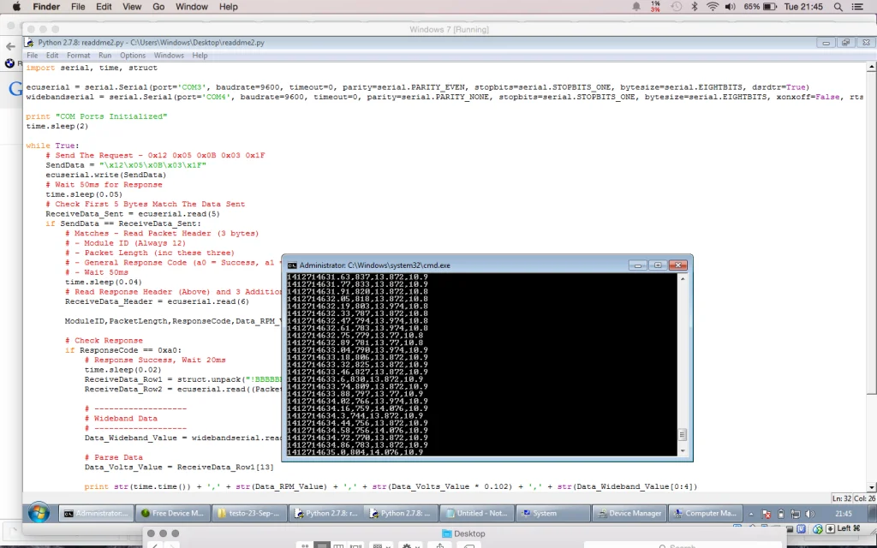
Task: Open the IDLE Windows menu
Action: (169, 56)
